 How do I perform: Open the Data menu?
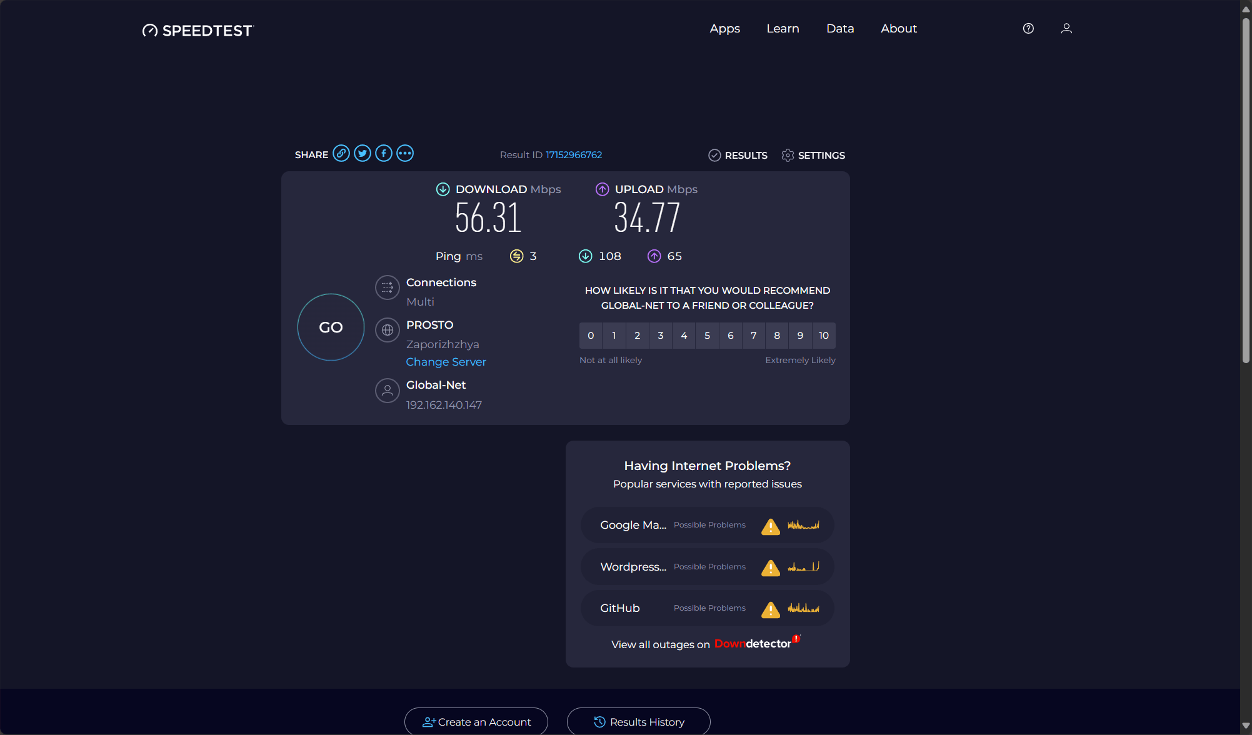click(x=840, y=28)
